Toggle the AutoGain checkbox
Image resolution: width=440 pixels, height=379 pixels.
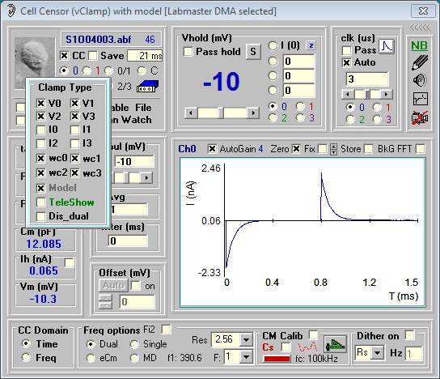tap(212, 149)
